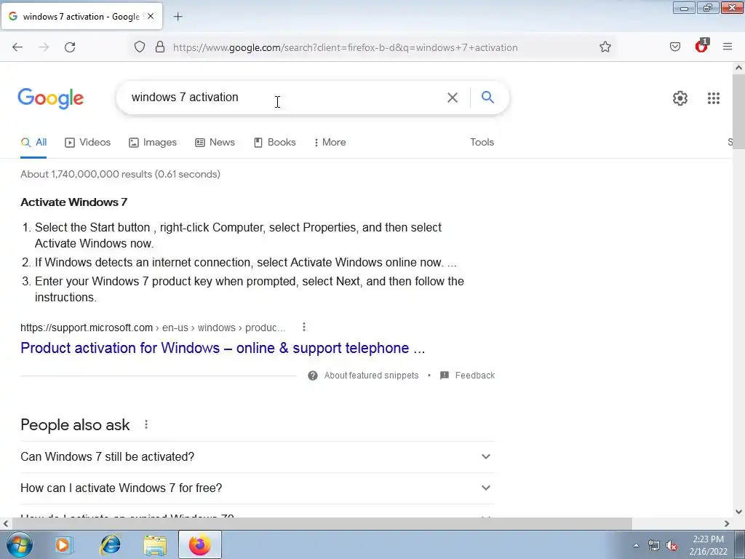Select the All search tab
745x559 pixels.
pyautogui.click(x=33, y=142)
